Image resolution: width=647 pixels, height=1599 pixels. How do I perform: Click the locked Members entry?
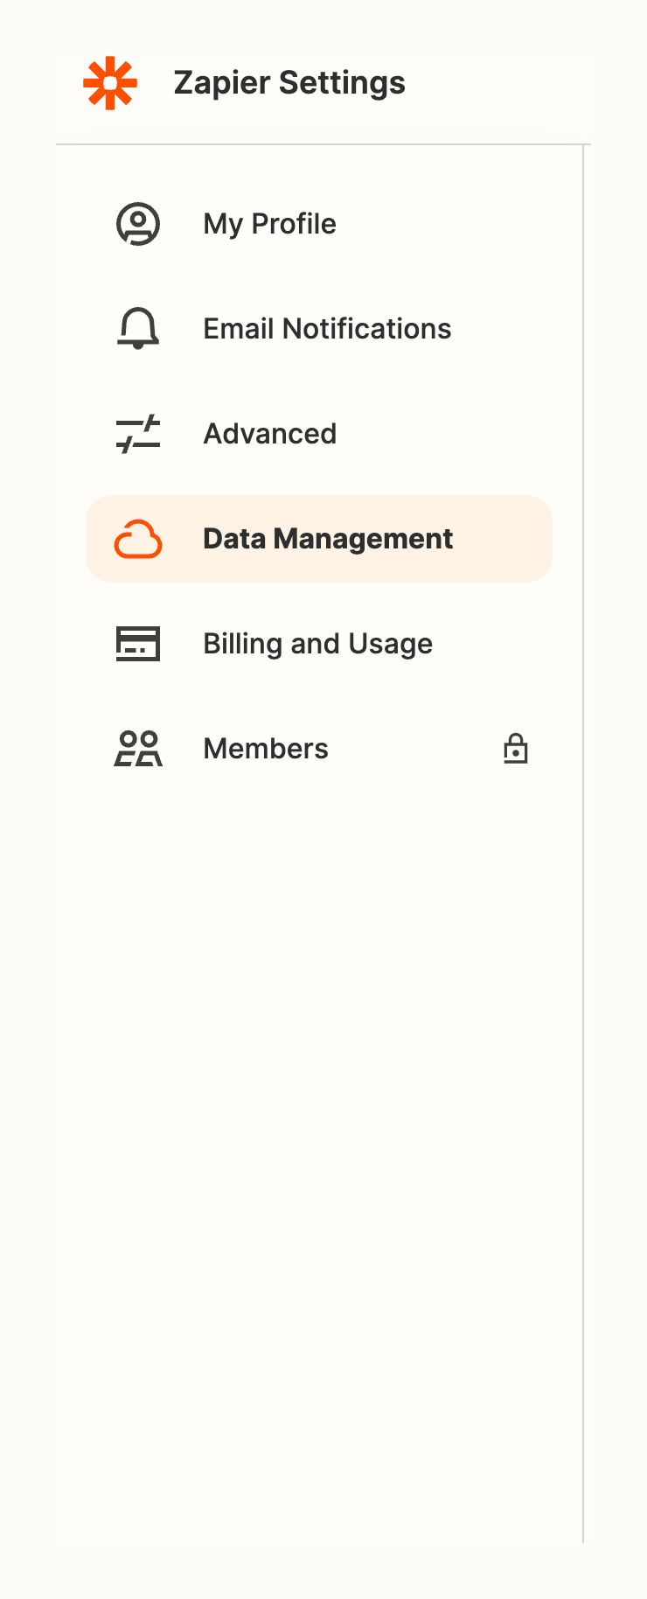(x=265, y=748)
